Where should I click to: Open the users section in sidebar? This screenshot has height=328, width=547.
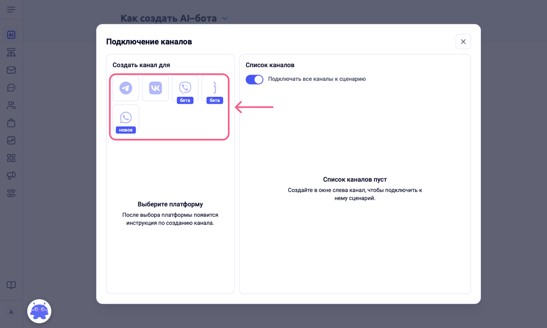pos(11,105)
